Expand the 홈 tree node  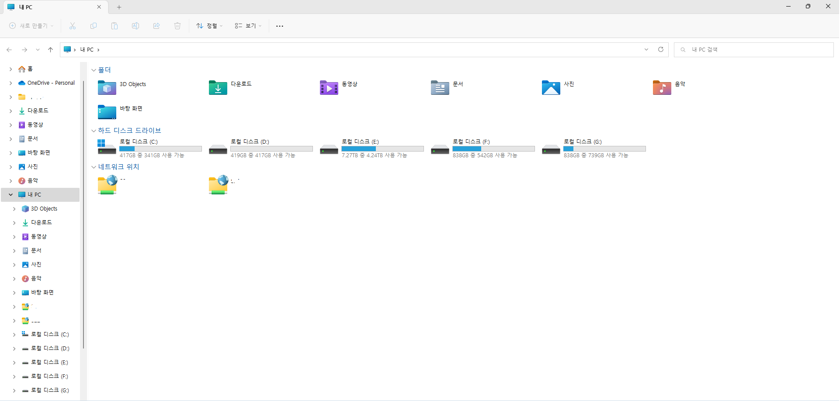coord(10,69)
